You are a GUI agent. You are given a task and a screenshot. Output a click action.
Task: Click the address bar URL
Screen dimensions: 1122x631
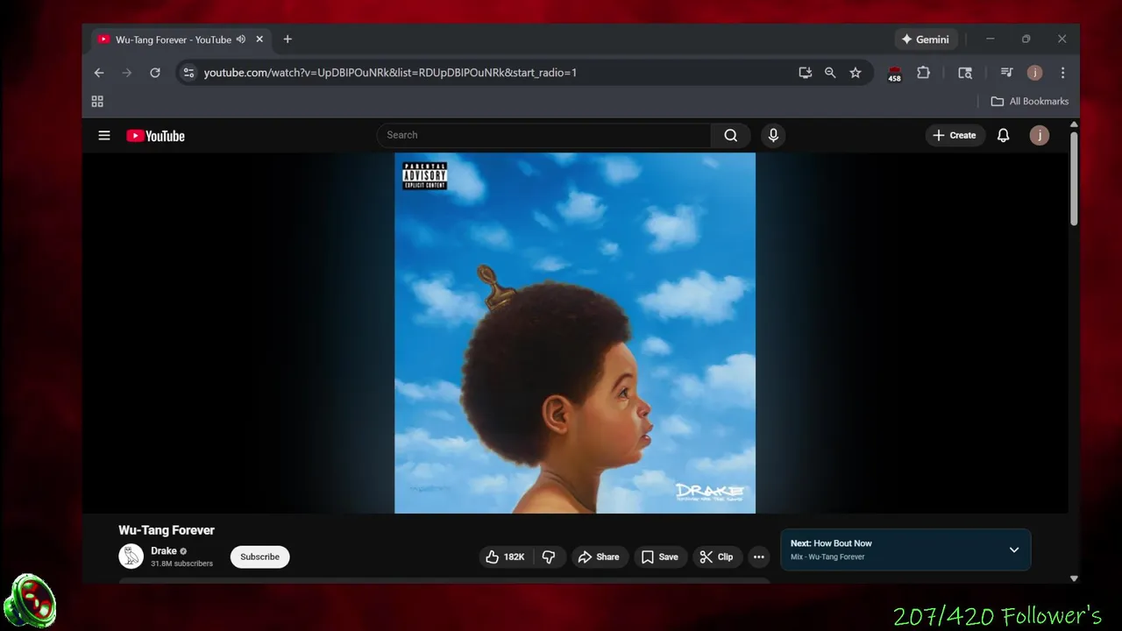click(x=390, y=73)
